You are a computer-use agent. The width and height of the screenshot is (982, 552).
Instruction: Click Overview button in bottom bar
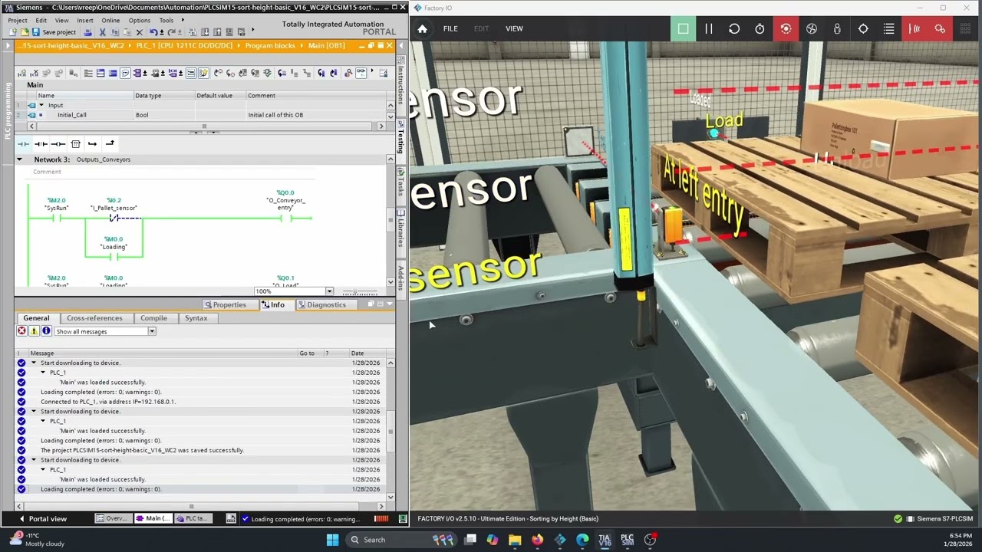pos(113,519)
